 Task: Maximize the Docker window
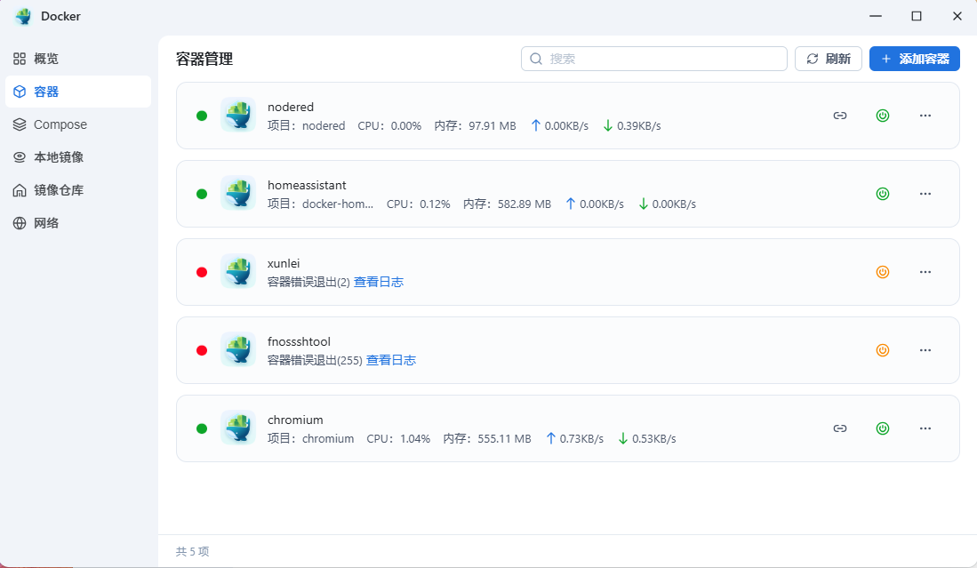[x=917, y=16]
